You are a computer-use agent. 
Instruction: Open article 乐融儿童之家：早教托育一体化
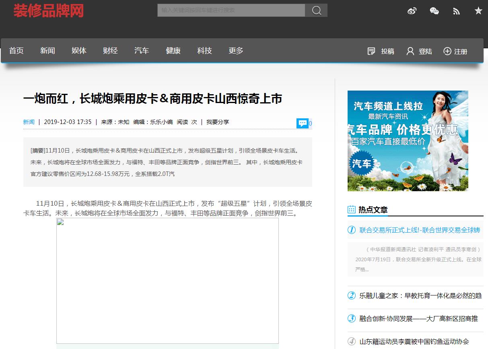point(420,296)
